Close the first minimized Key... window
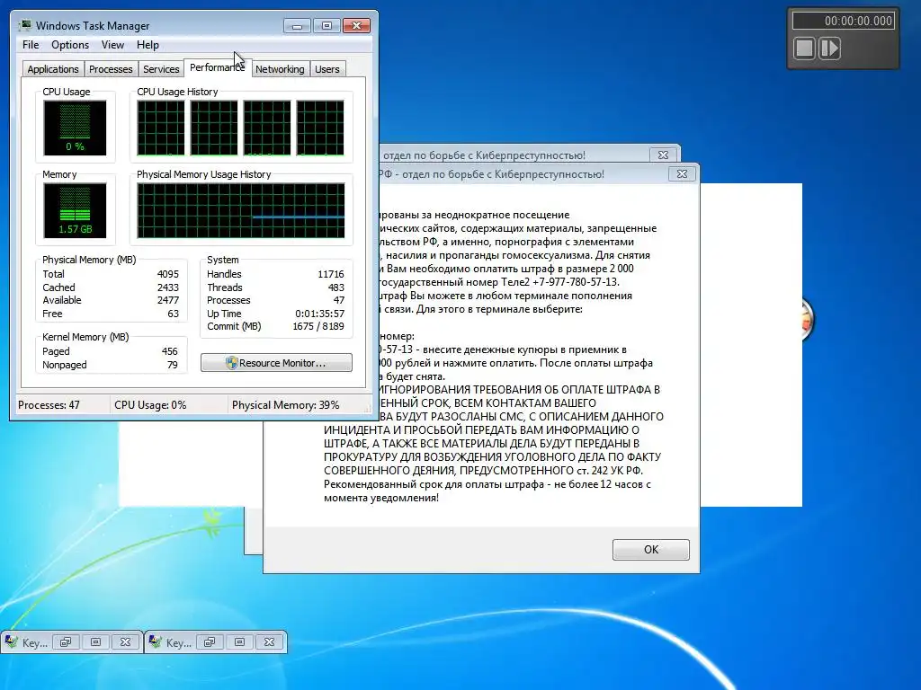The width and height of the screenshot is (921, 690). point(126,641)
